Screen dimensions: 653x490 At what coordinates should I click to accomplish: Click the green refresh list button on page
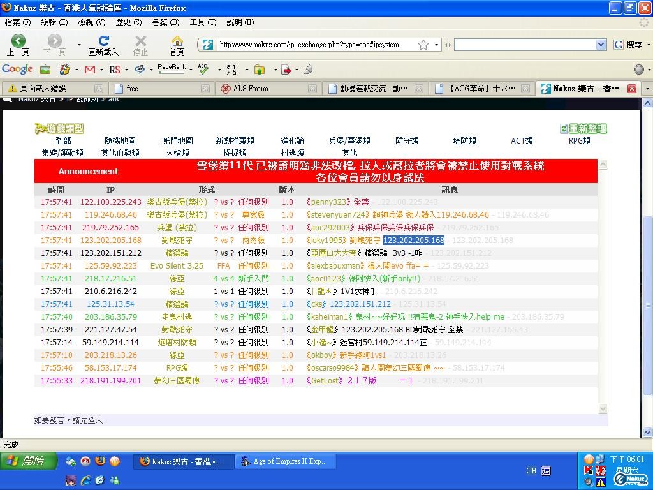pos(583,129)
